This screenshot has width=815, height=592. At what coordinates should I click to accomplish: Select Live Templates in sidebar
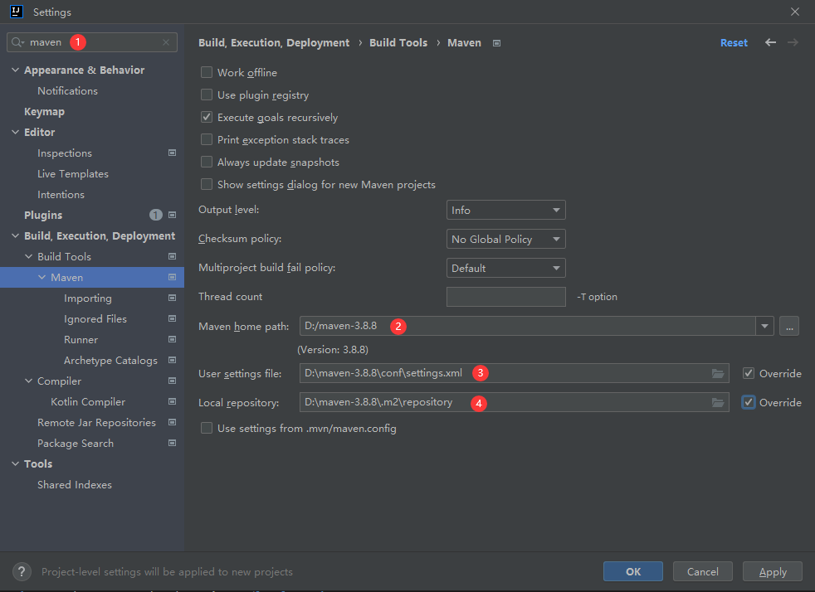[x=73, y=174]
